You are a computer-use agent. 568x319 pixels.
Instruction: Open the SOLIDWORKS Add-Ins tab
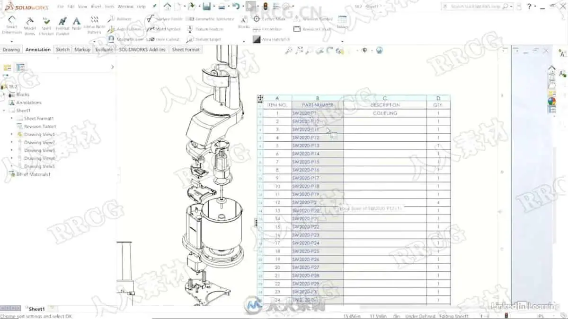point(142,50)
